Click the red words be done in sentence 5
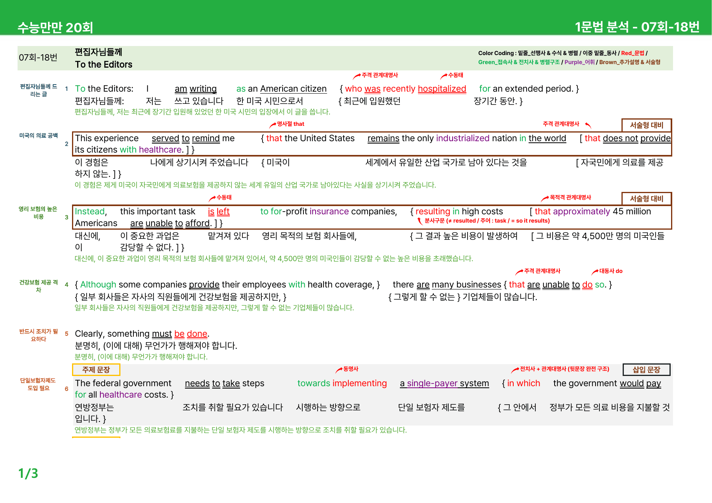This screenshot has height=503, width=712. coord(191,334)
